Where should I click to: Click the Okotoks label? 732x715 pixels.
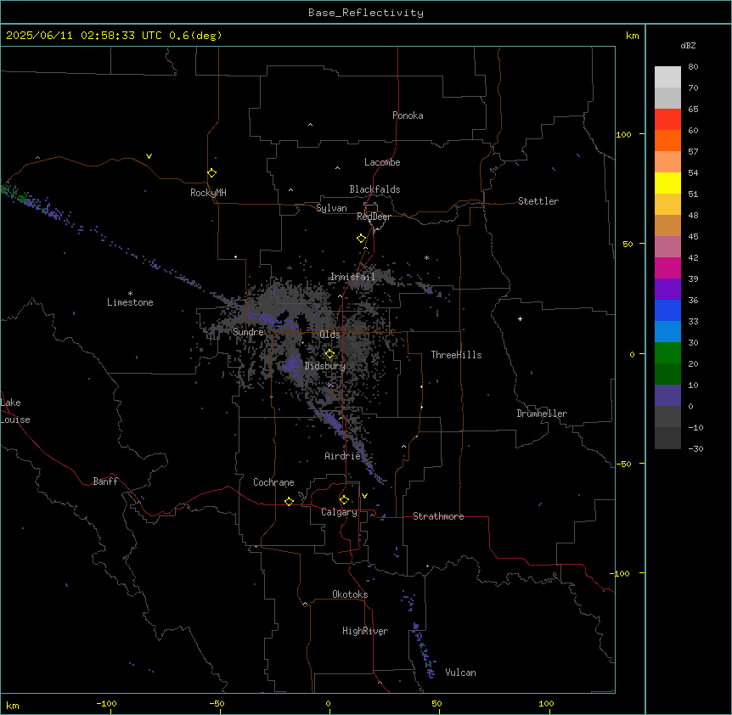click(350, 594)
